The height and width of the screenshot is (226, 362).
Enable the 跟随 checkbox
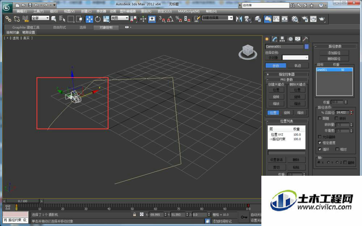coord(320,118)
